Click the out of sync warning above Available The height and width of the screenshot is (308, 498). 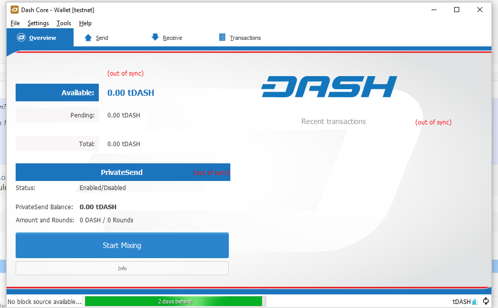pos(126,74)
